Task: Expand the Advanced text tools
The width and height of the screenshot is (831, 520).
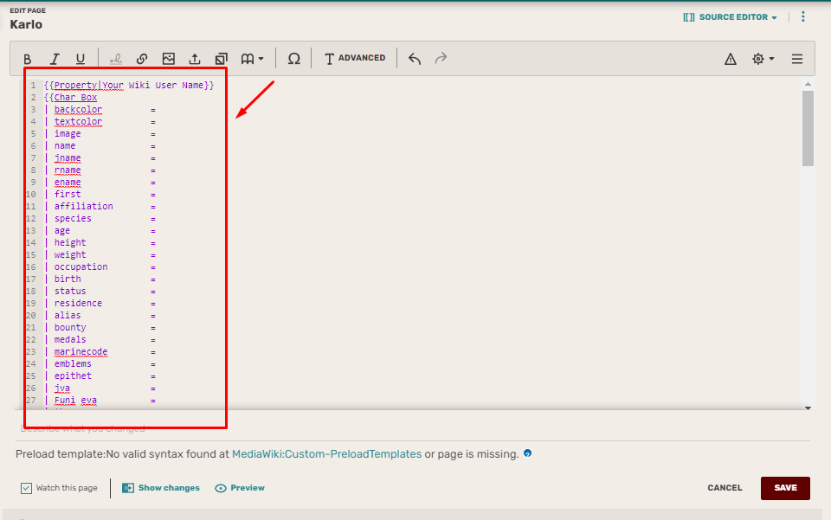Action: tap(355, 58)
